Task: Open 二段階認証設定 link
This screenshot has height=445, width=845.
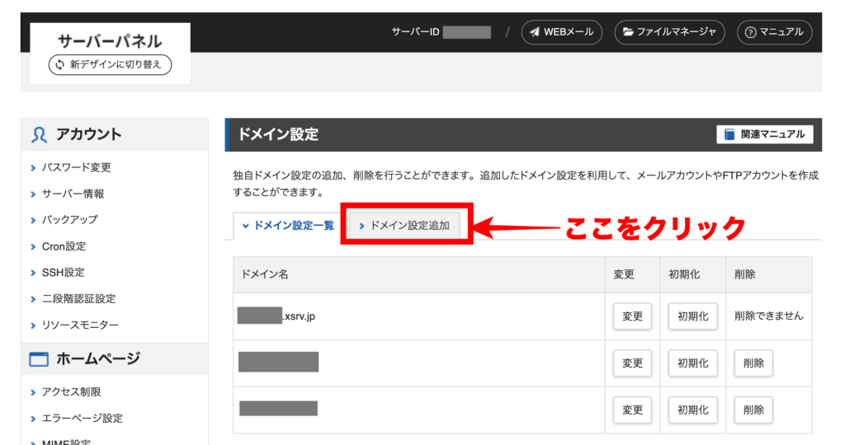Action: click(78, 299)
